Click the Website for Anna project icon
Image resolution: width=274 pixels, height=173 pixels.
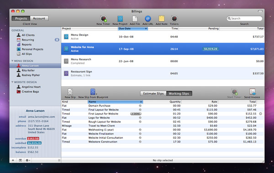click(66, 49)
